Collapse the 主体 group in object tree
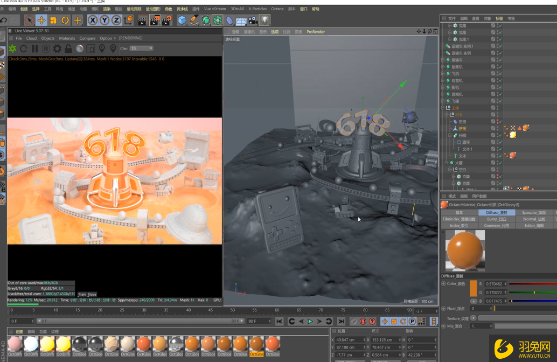This screenshot has width=557, height=362. (442, 108)
